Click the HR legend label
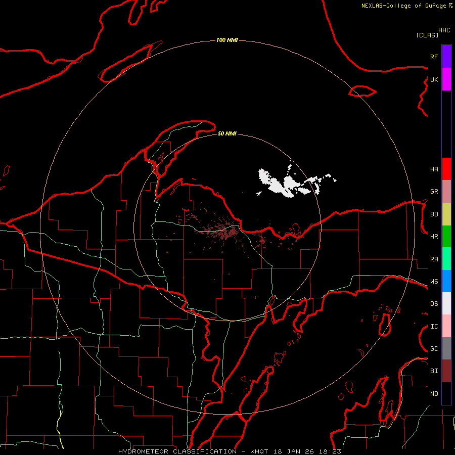Screen dimensions: 455x455 pyautogui.click(x=434, y=237)
